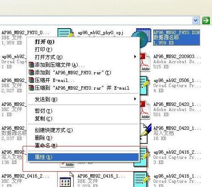The image size is (212, 187).
Task: Select 属性(R) in the context menu
Action: pos(83,157)
